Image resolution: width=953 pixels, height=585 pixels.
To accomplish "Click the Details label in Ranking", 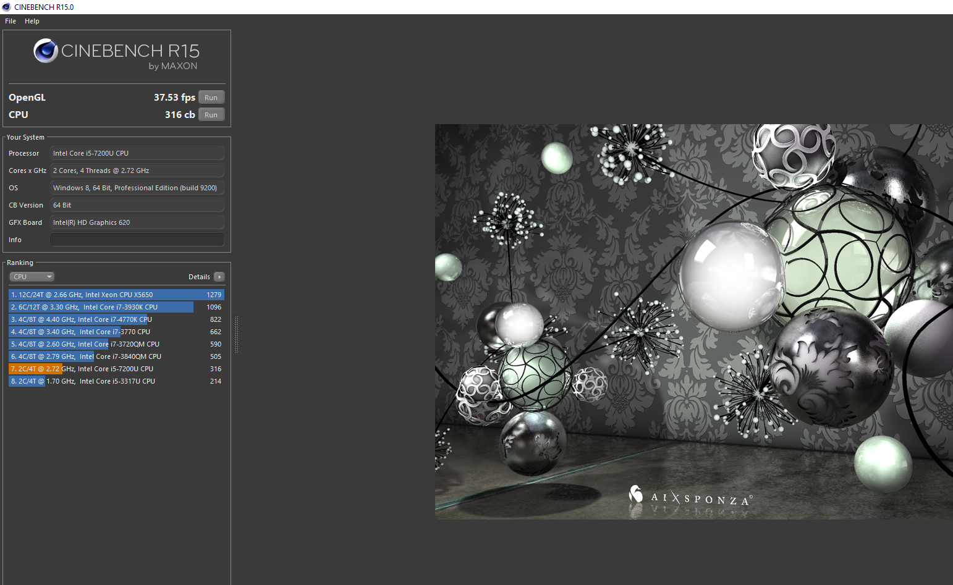I will 199,277.
